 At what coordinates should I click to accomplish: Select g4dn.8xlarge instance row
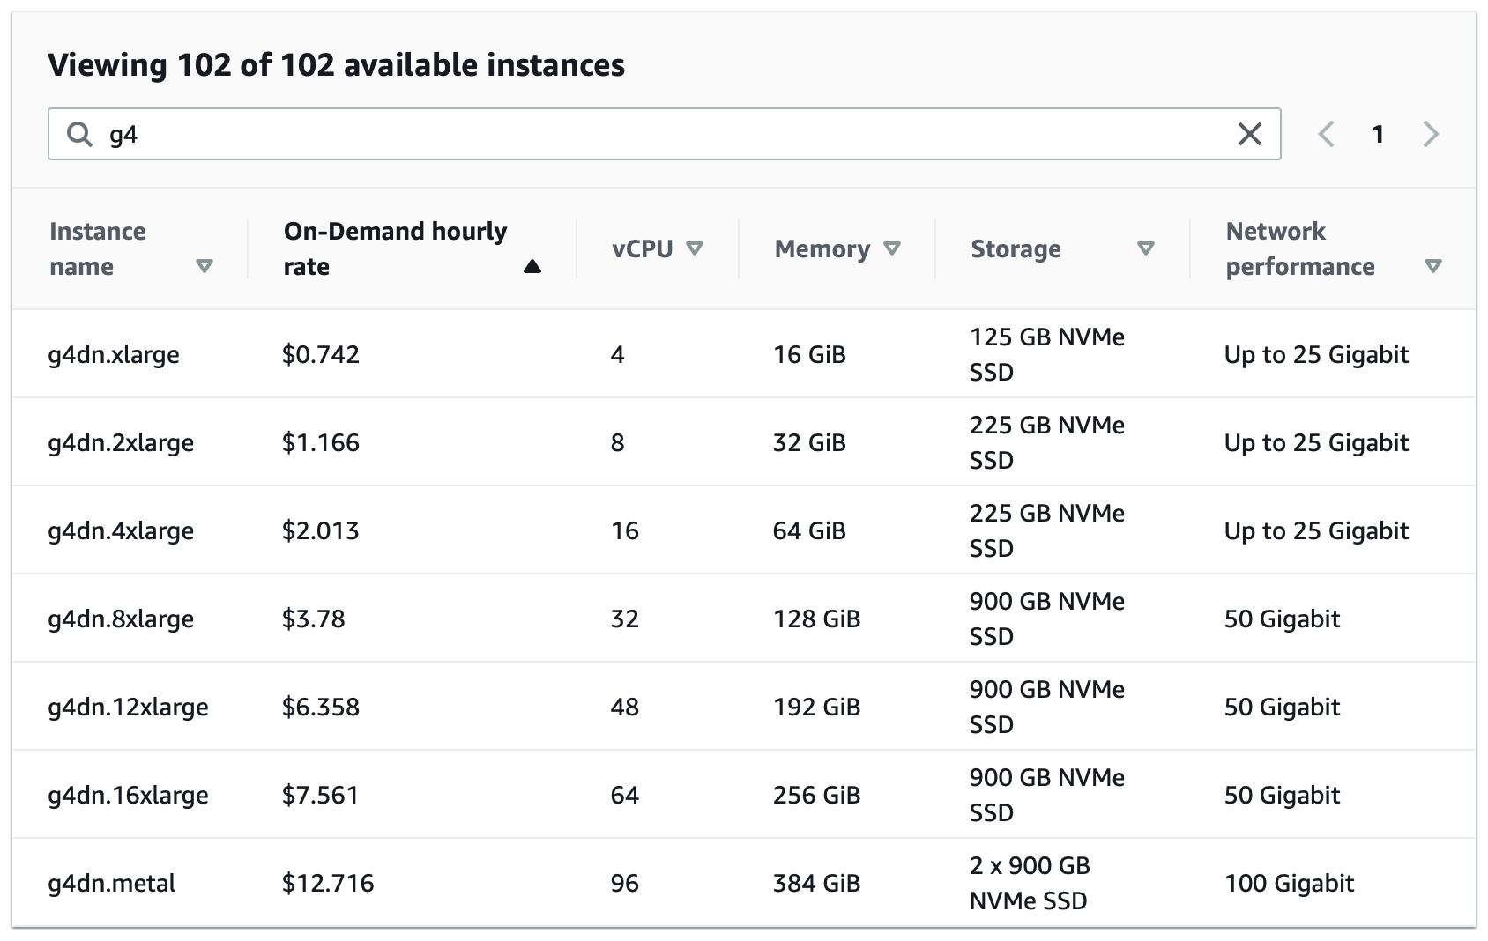tap(121, 619)
